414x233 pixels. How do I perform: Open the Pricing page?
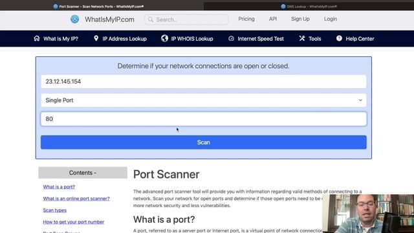(246, 19)
